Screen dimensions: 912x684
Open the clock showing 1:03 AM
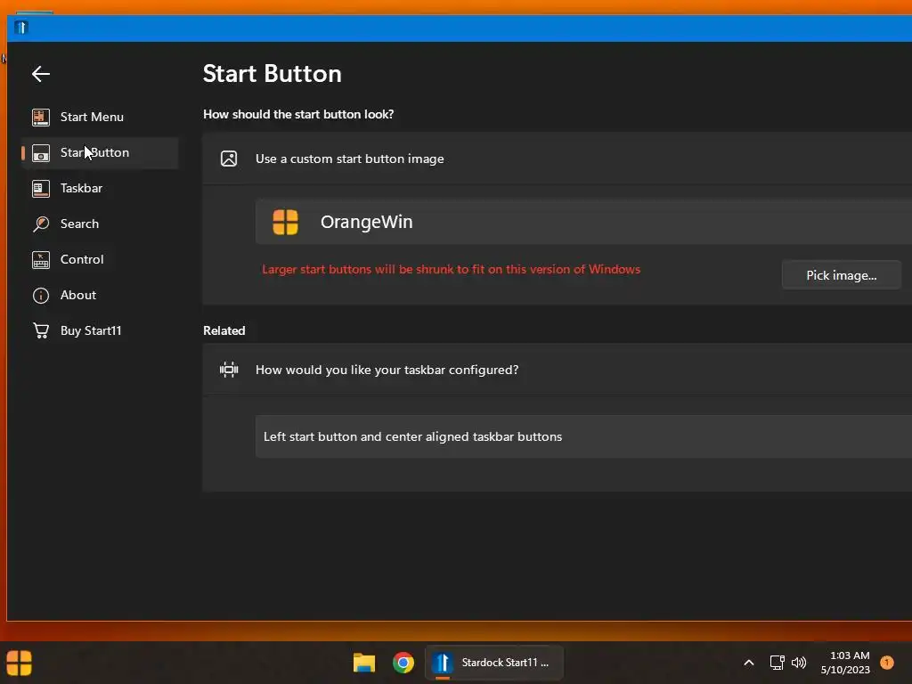(x=845, y=663)
